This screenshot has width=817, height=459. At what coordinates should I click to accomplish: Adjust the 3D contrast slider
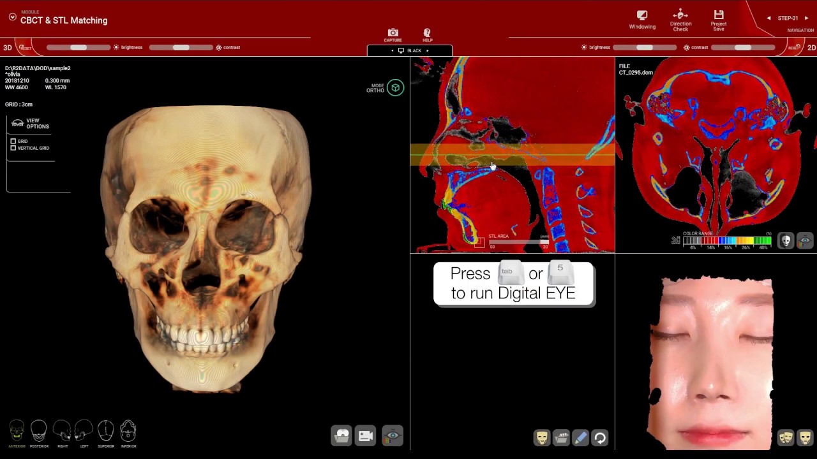(x=181, y=47)
